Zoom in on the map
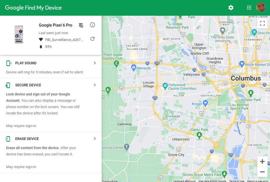270x182 pixels. (262, 161)
